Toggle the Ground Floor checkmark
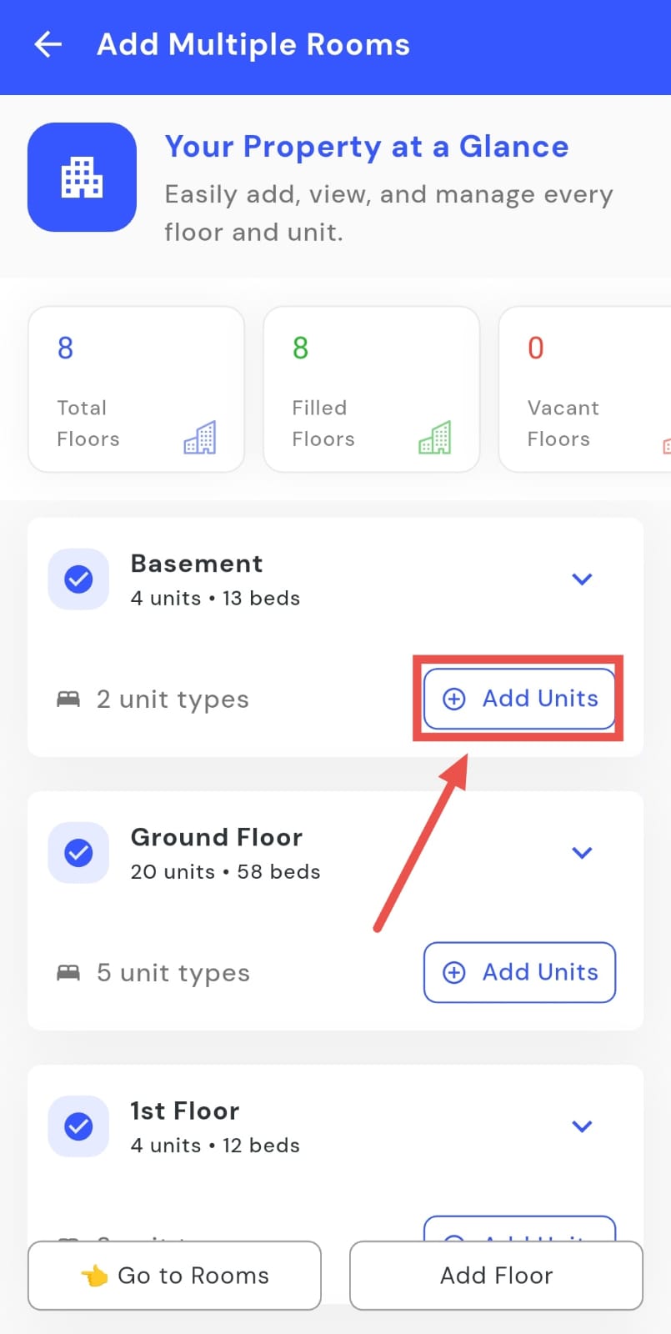671x1334 pixels. (78, 852)
